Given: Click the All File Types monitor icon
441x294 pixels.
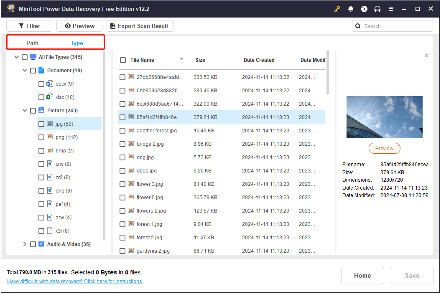Looking at the screenshot, I should point(33,57).
